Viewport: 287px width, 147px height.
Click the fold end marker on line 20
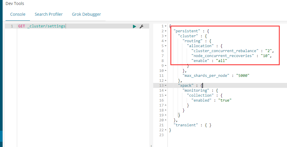166,120
